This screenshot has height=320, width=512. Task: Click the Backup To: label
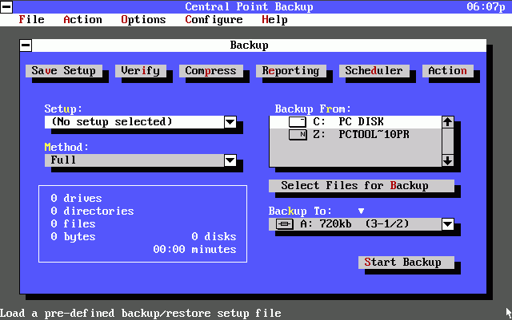(x=301, y=211)
